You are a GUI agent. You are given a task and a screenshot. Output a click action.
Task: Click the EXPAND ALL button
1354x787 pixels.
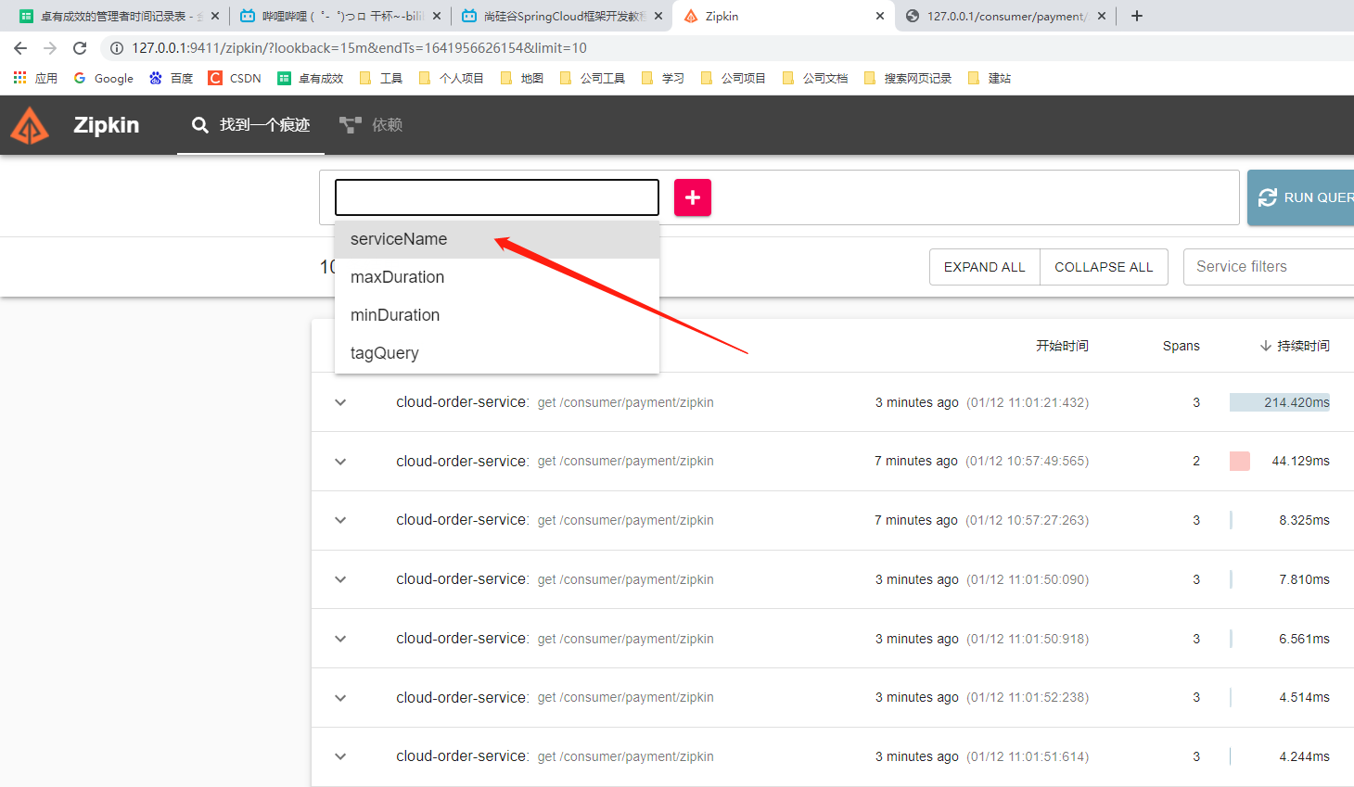coord(985,267)
